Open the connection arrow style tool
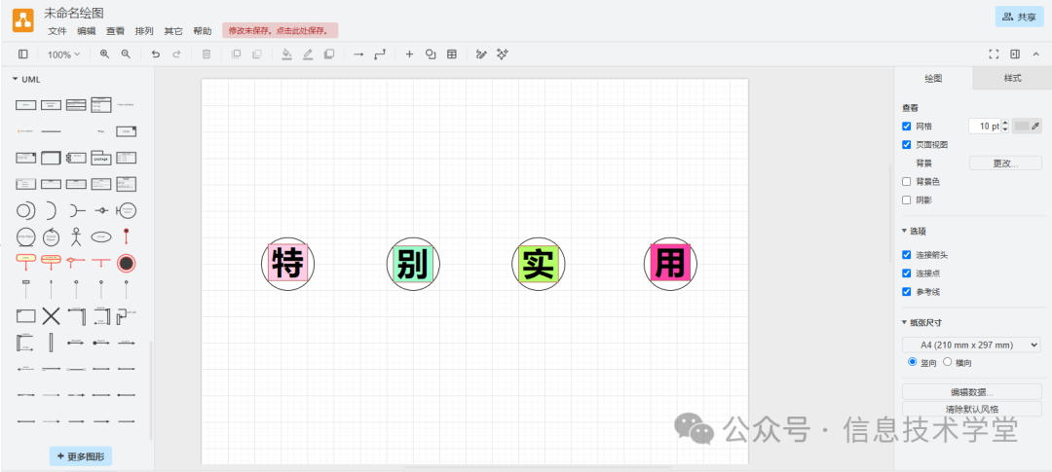Screen dimensions: 1052x472 point(358,54)
